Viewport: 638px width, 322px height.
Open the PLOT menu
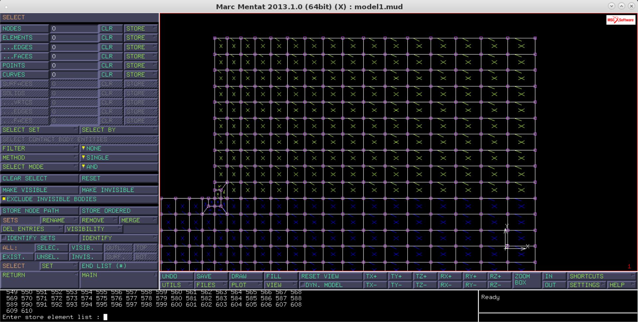pos(246,285)
